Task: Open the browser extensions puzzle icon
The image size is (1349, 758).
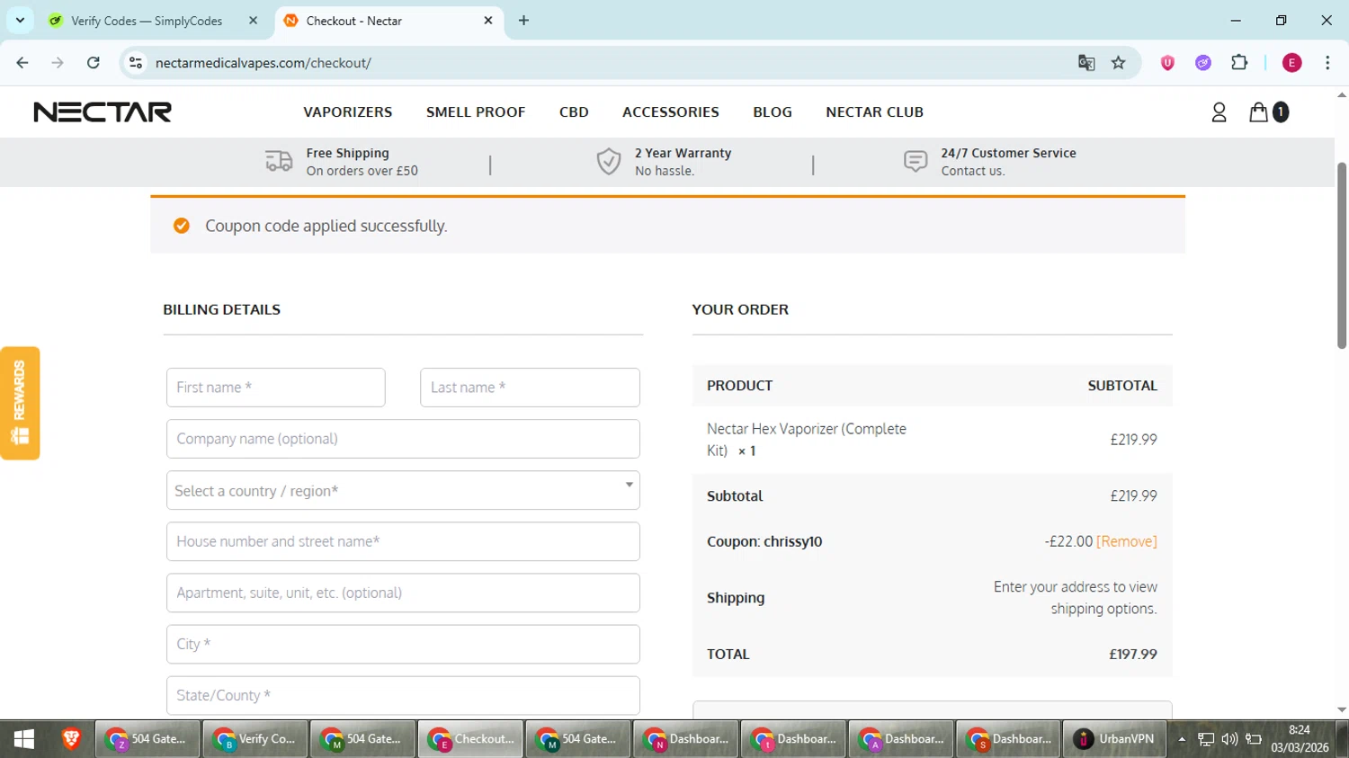Action: pos(1239,63)
